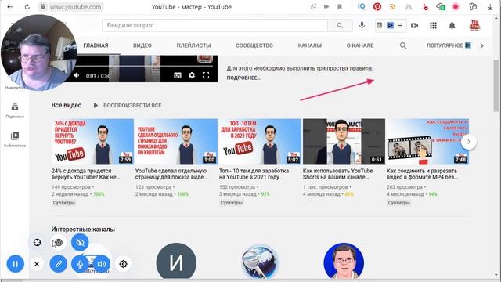Click the gray image icon beside microphone
Image resolution: width=501 pixels, height=282 pixels.
[x=379, y=25]
